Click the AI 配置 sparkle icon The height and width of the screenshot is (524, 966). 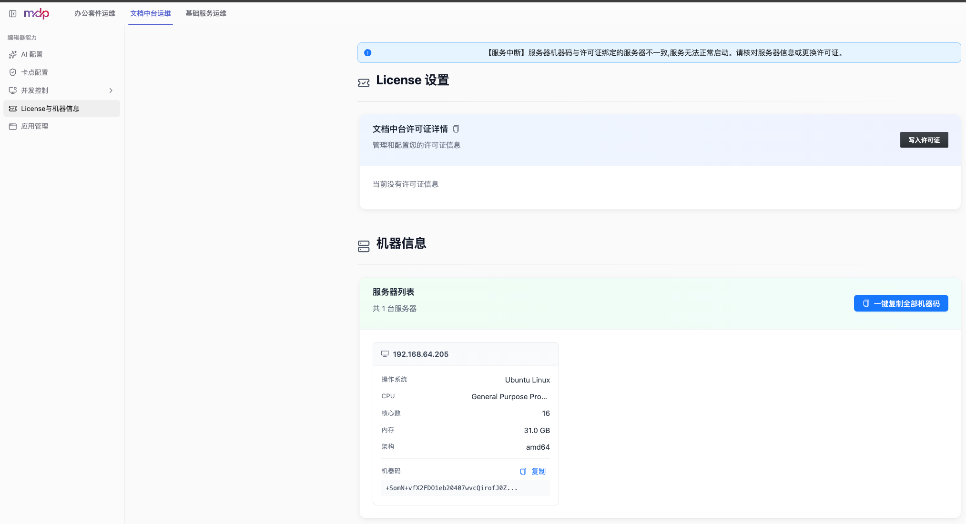point(13,55)
